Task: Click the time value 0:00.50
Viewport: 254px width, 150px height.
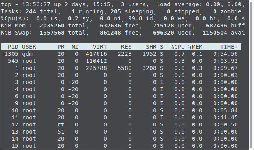Action: [x=225, y=124]
